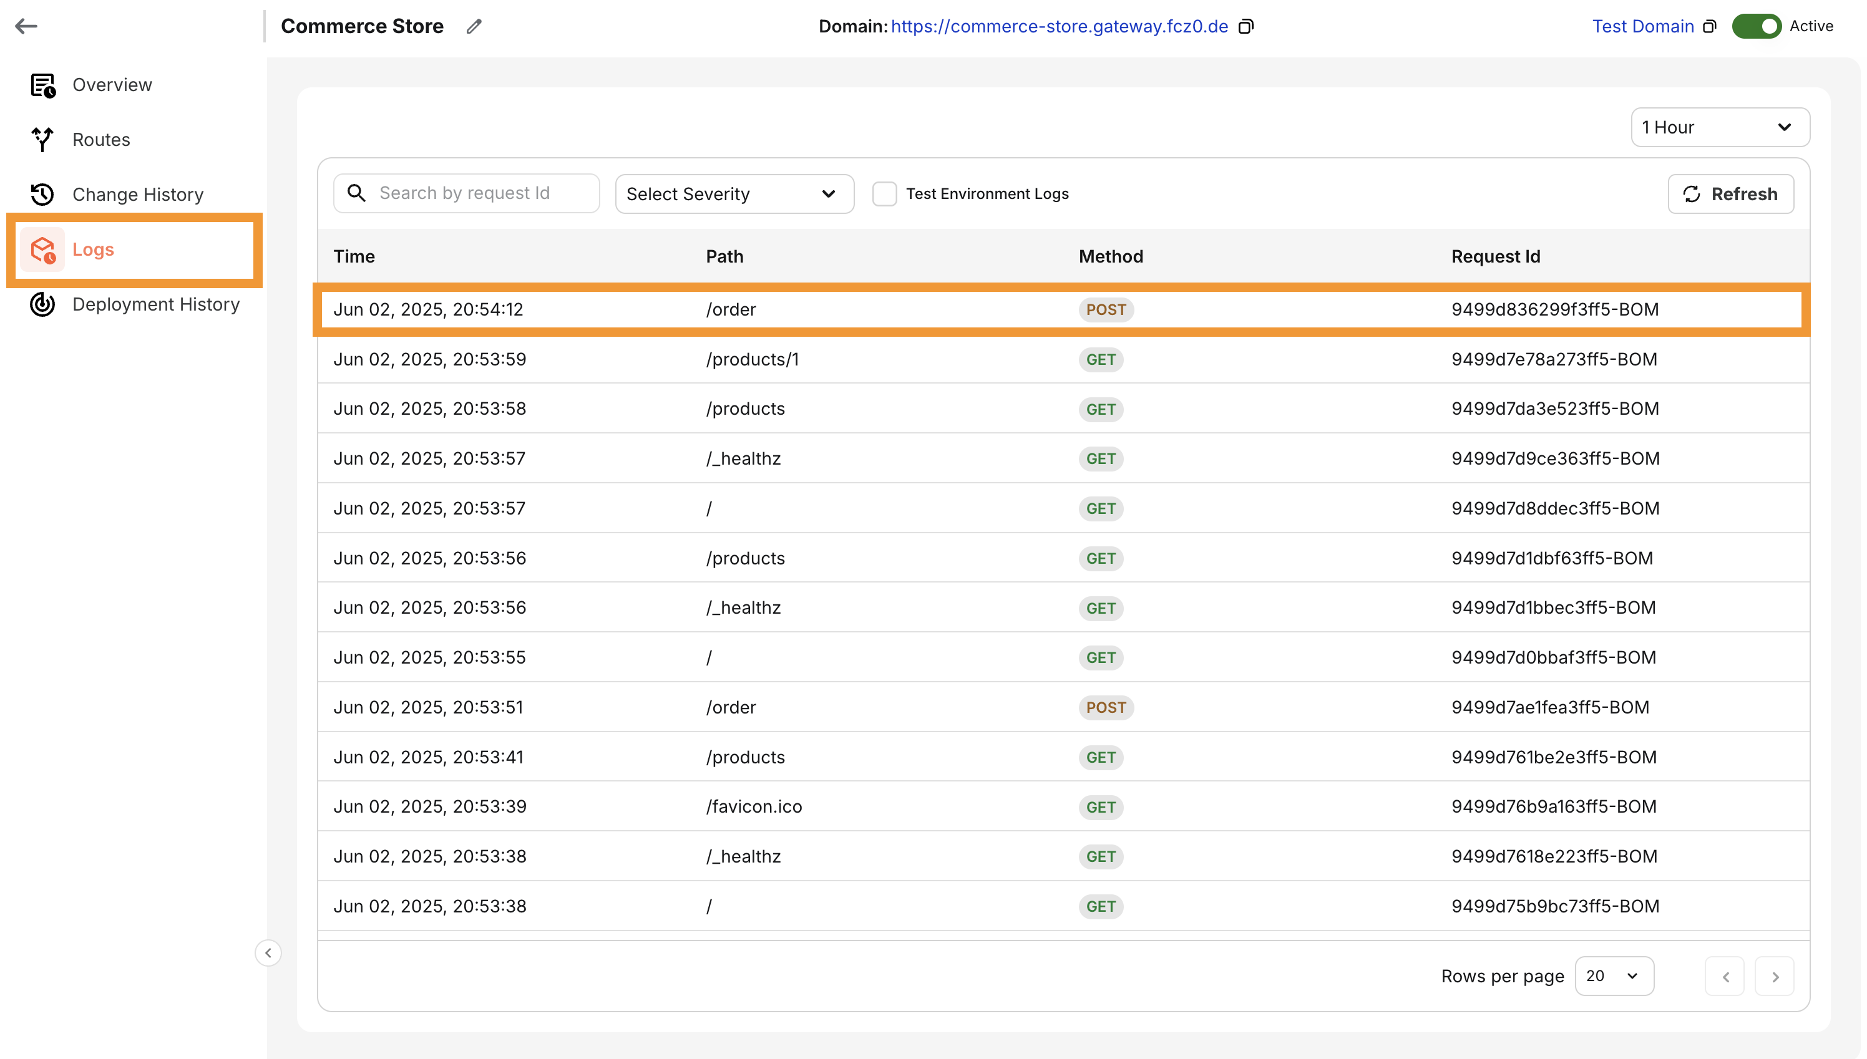The image size is (1867, 1059).
Task: Select the /favicon.ico path cell
Action: pos(754,806)
